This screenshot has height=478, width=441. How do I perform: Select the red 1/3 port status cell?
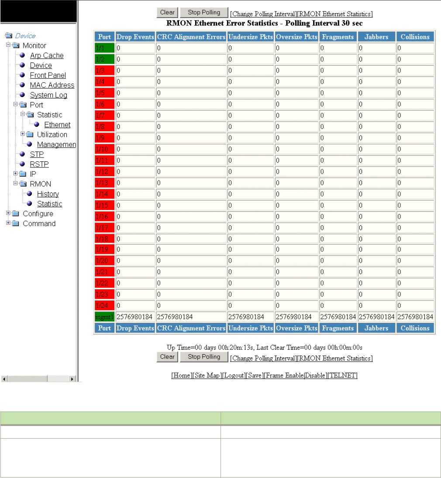(x=104, y=70)
